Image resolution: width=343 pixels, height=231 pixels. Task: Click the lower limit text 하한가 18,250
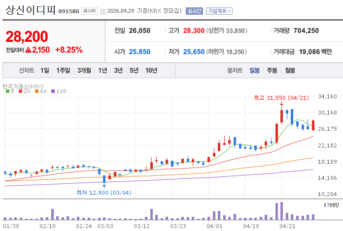pos(226,52)
